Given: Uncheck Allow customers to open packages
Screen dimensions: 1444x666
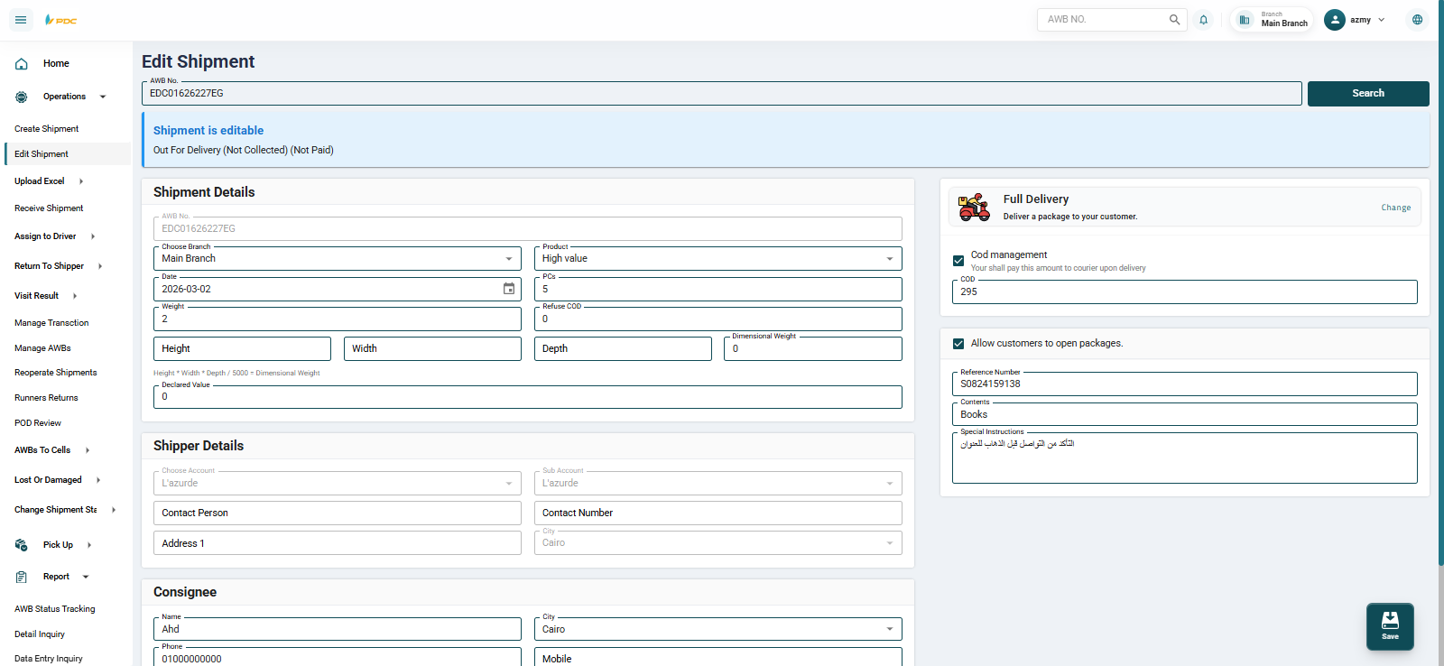Looking at the screenshot, I should [x=958, y=344].
